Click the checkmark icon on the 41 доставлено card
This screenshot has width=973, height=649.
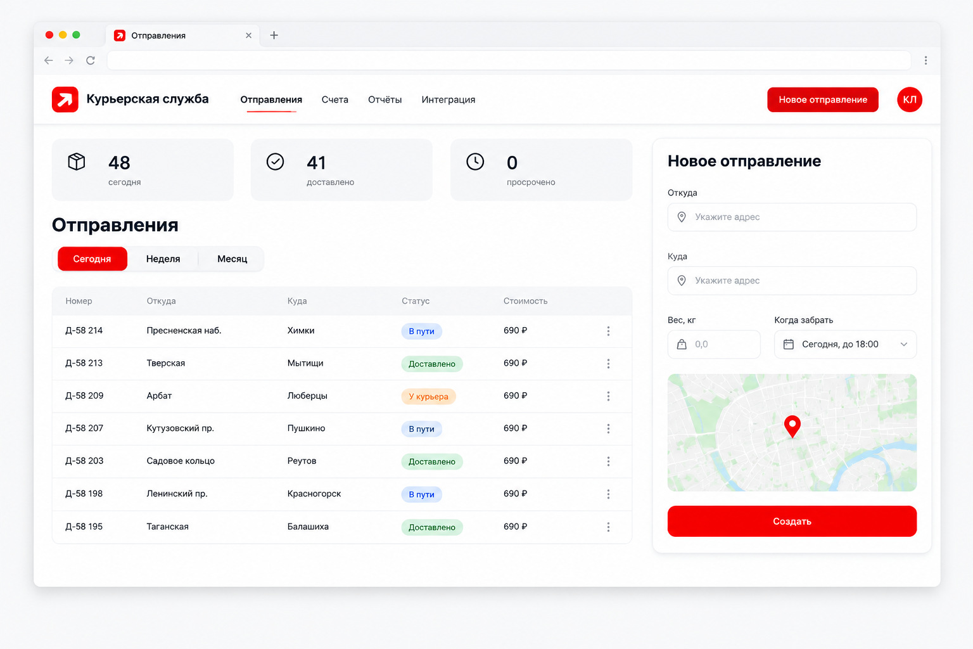[276, 162]
